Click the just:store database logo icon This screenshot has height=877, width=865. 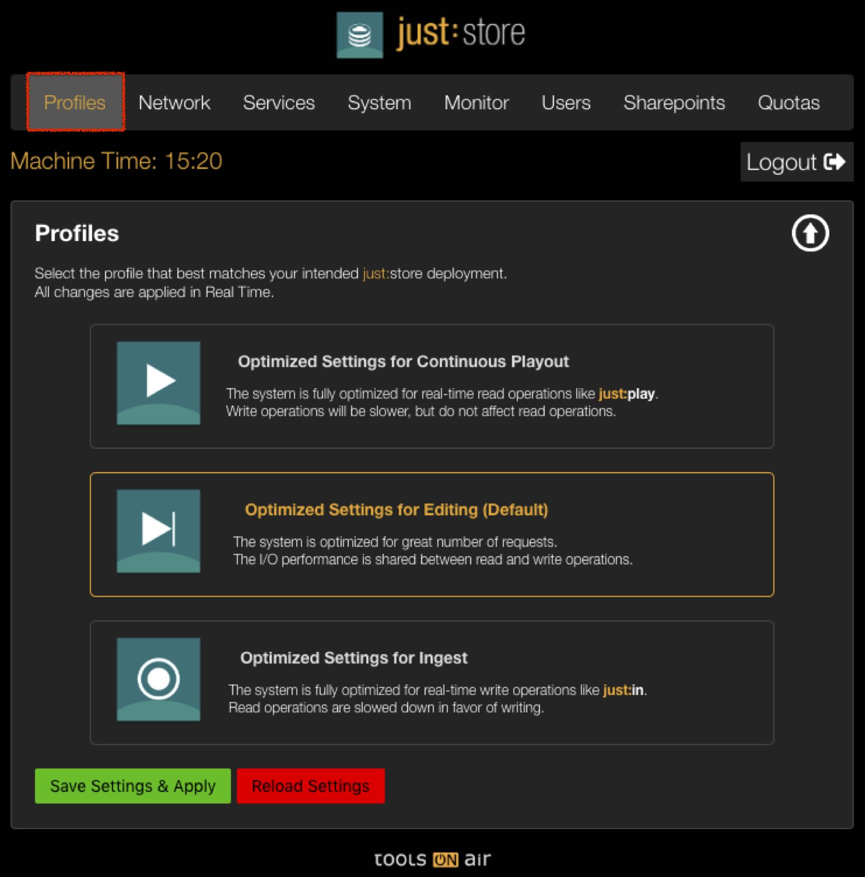point(359,35)
